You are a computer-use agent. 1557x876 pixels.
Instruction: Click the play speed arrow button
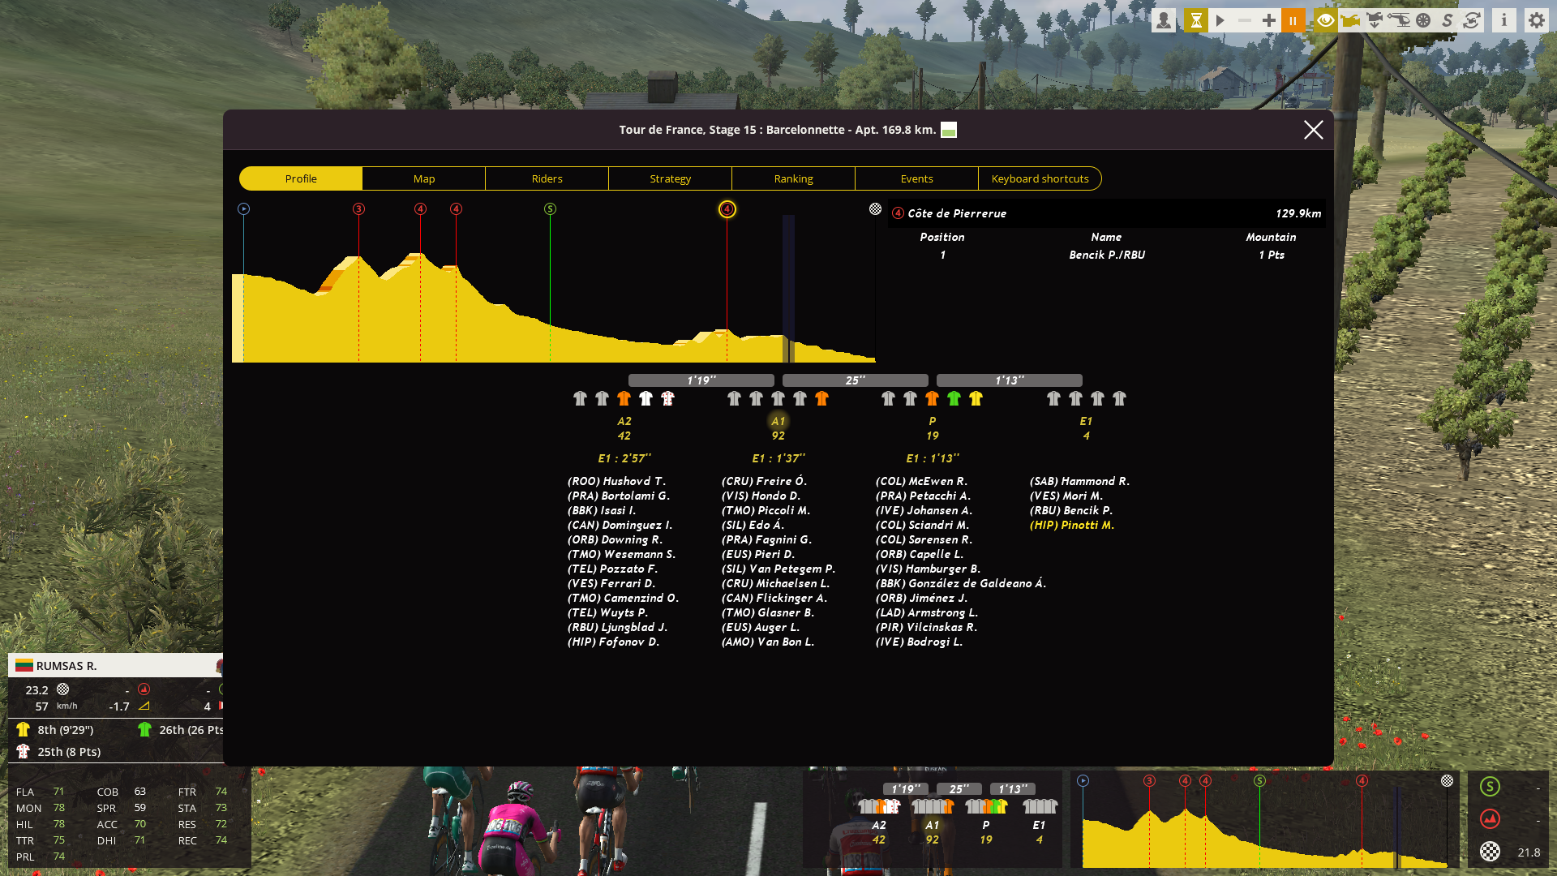click(x=1220, y=20)
